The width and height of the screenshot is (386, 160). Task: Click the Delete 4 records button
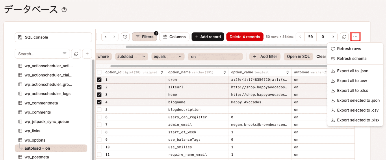pyautogui.click(x=245, y=37)
